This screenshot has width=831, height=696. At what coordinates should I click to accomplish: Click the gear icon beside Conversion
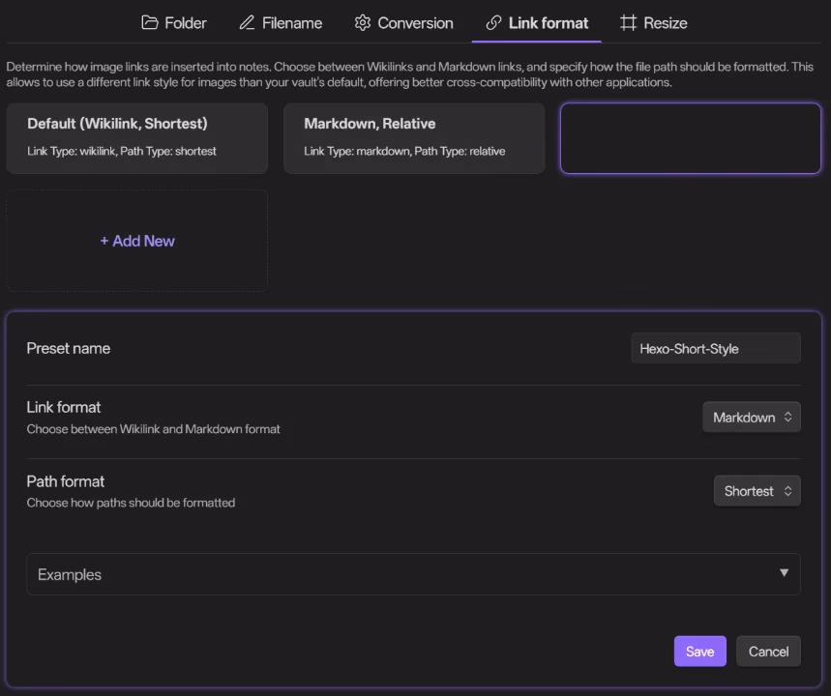click(x=363, y=22)
